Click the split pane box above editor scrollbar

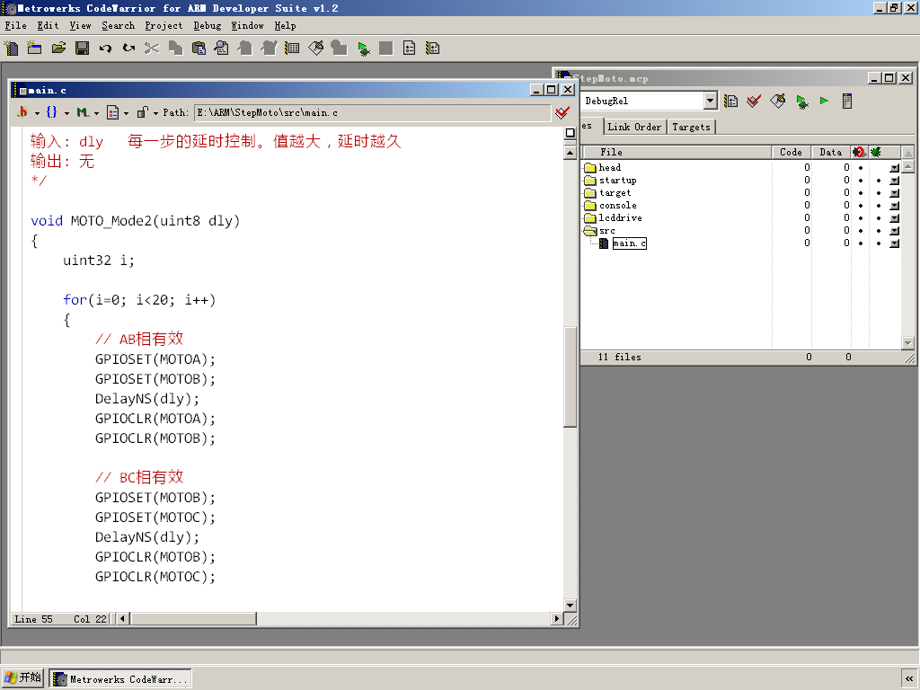click(570, 133)
